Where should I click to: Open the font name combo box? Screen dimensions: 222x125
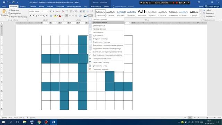35,11
